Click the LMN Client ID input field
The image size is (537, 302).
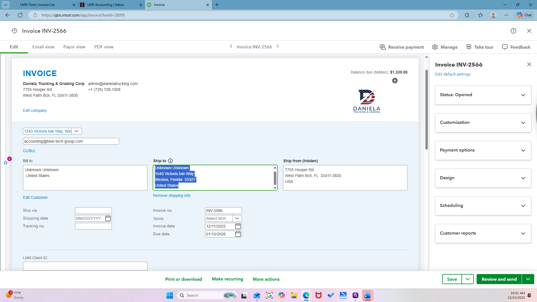tap(85, 266)
